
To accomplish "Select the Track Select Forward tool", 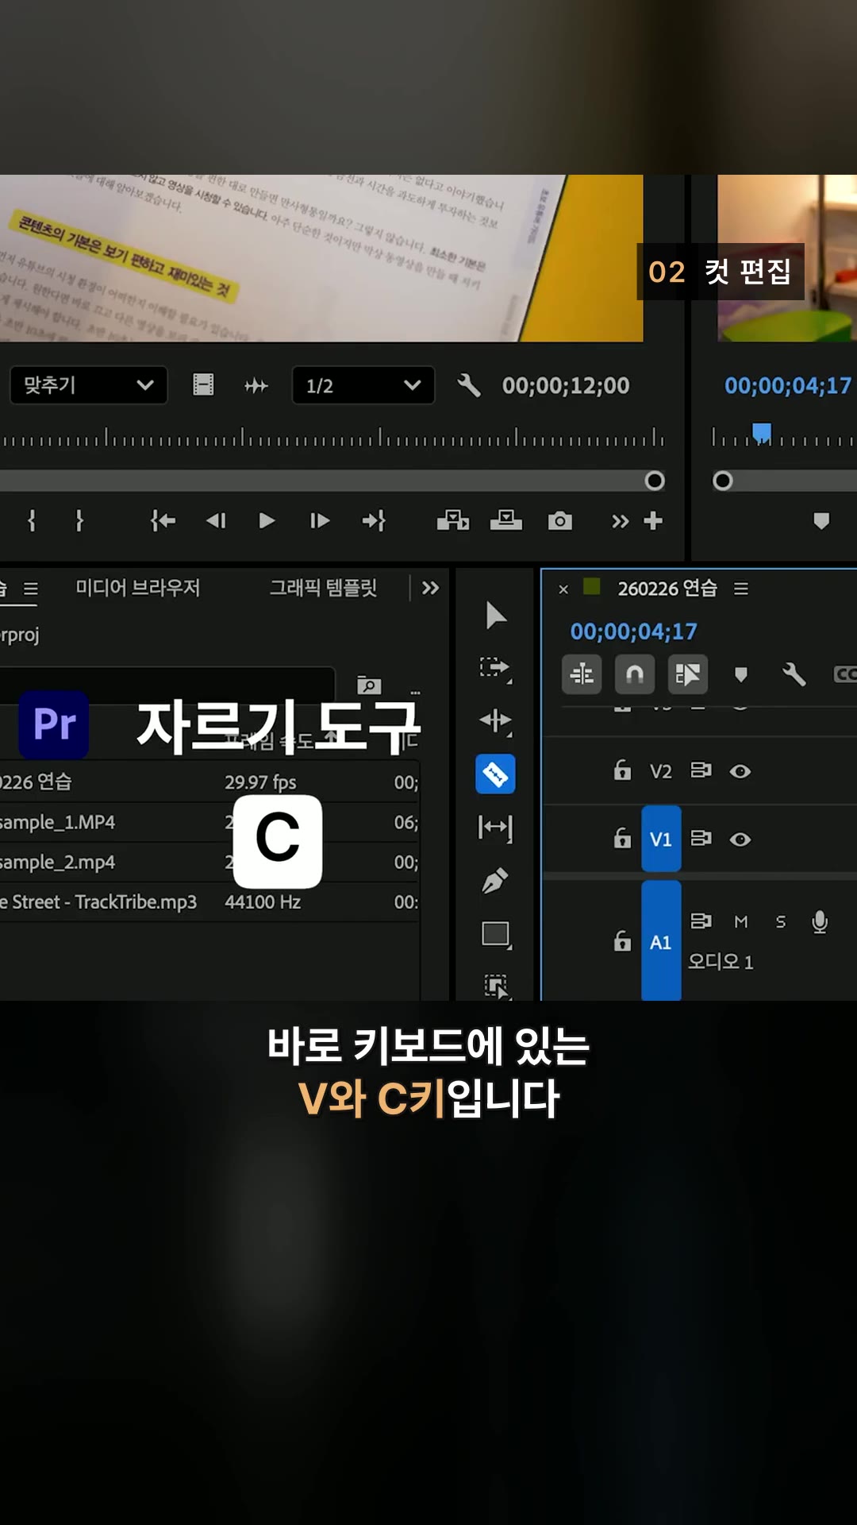I will [495, 668].
